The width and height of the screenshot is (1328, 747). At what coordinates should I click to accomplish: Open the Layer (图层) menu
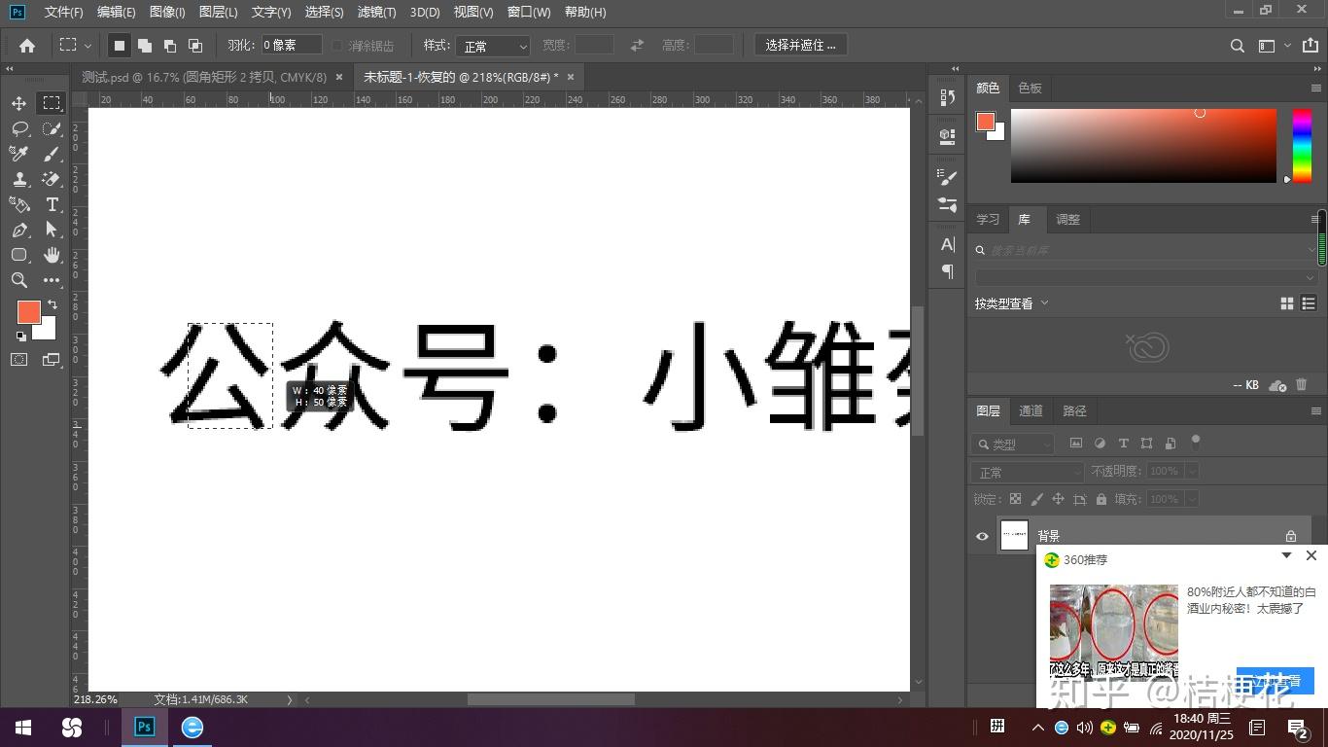click(x=218, y=12)
